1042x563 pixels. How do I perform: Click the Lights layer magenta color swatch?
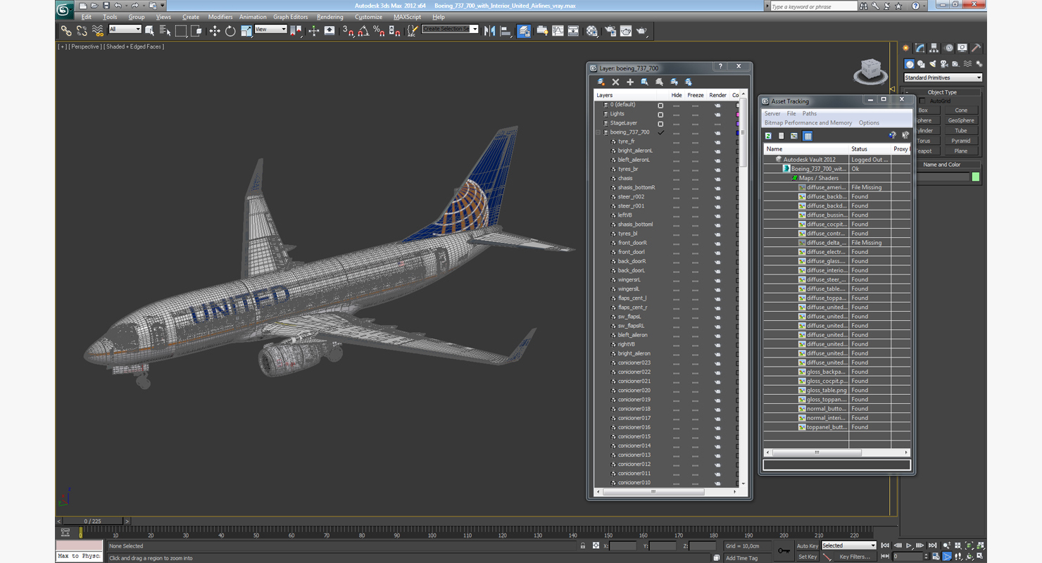coord(737,114)
